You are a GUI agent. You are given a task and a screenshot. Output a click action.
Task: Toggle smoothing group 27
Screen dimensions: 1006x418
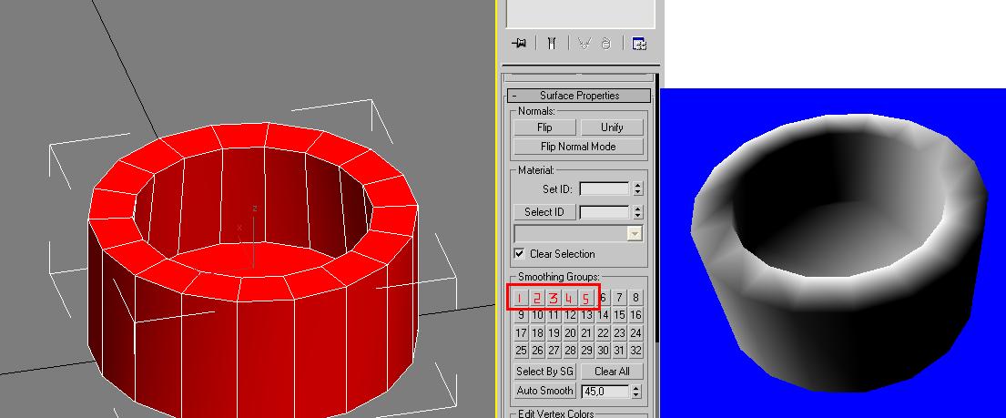[x=554, y=351]
